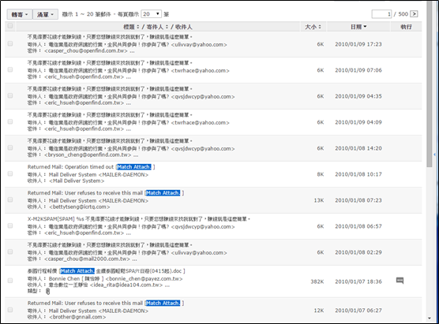Go to next page arrow button

pos(414,13)
